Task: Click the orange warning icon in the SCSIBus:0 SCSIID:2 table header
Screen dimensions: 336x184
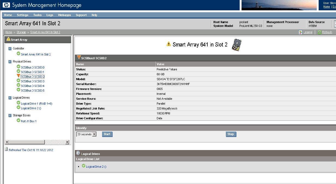Action: [79, 57]
